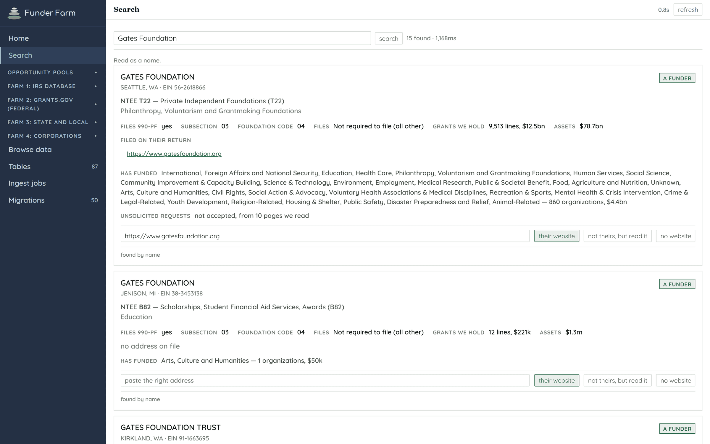Open Ingest jobs page

click(x=53, y=183)
